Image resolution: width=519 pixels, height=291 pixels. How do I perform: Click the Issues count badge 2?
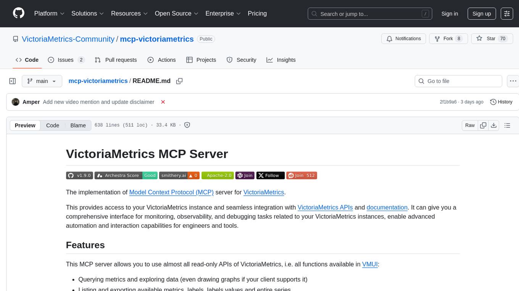(81, 60)
